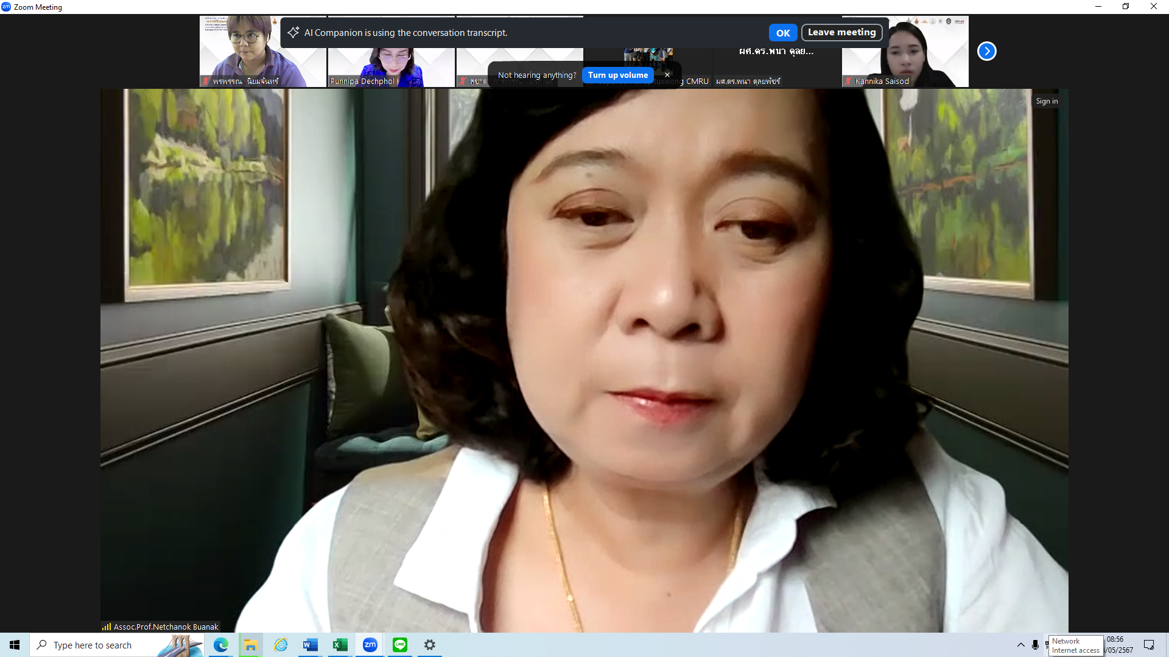Dismiss the Not hearing anything popup
This screenshot has width=1169, height=657.
click(x=667, y=75)
